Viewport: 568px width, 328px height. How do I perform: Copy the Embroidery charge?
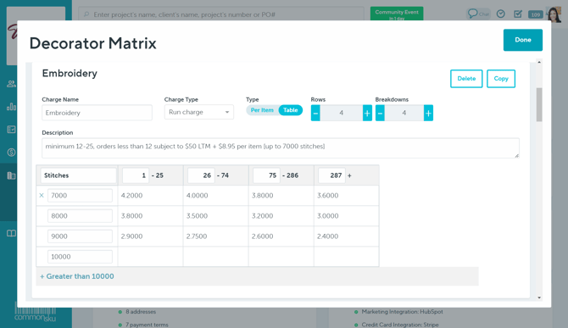[x=501, y=79]
